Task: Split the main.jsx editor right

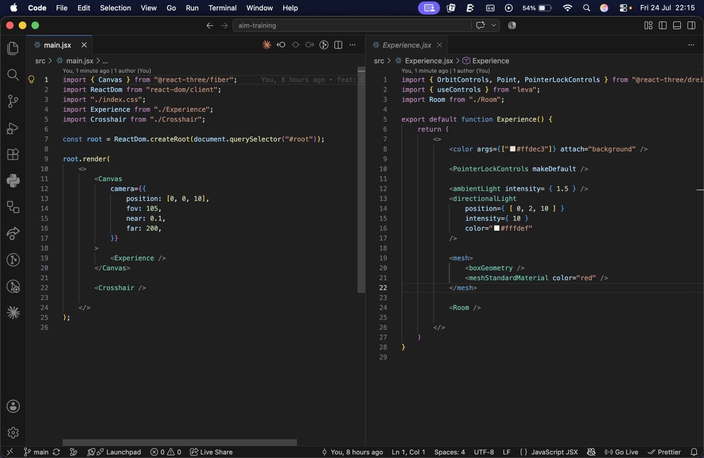Action: (x=339, y=45)
